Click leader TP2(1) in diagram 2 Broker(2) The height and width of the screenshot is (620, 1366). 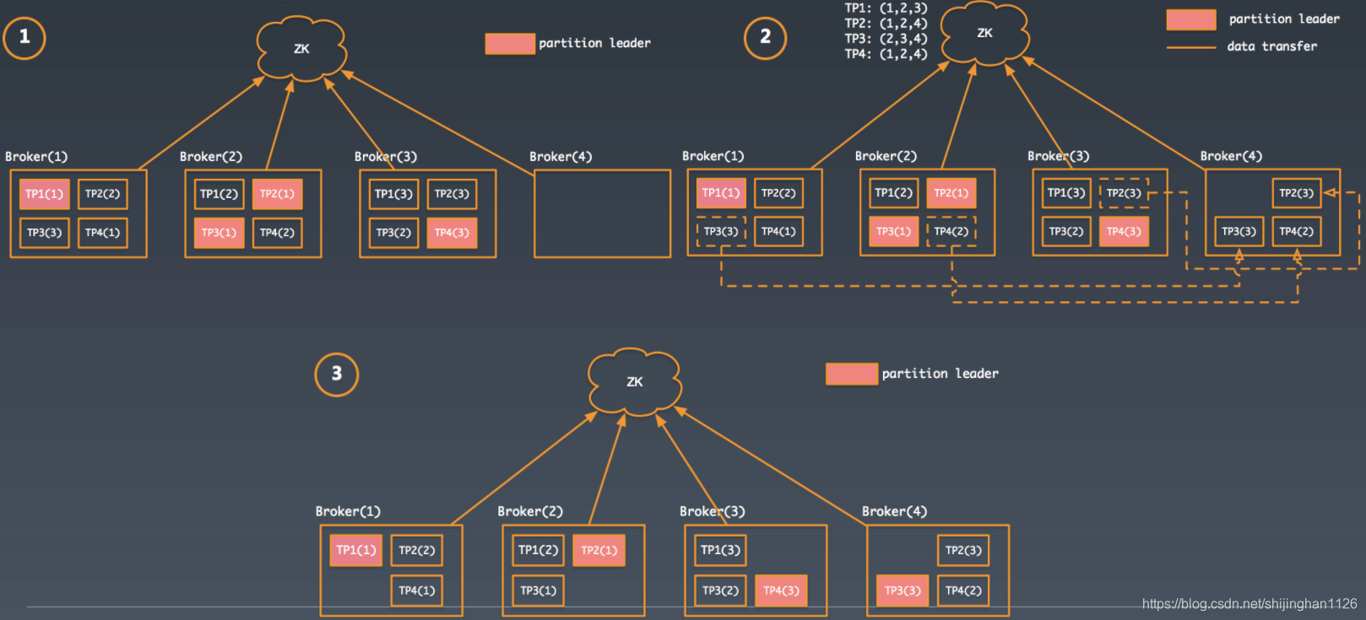point(952,193)
